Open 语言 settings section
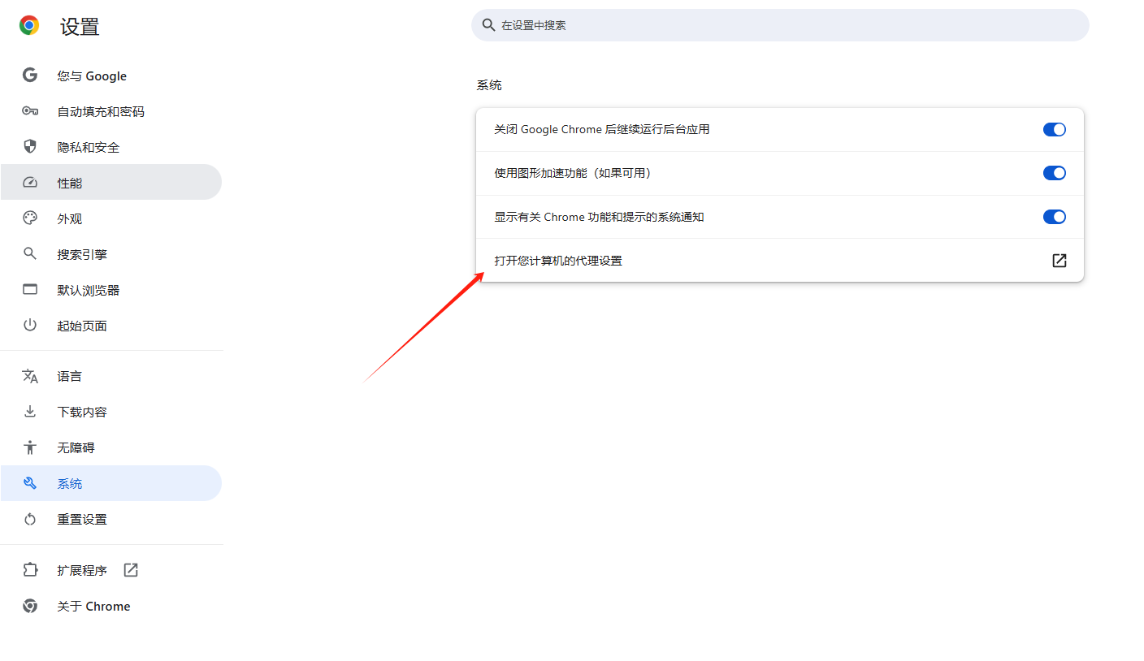1144x661 pixels. pos(110,376)
